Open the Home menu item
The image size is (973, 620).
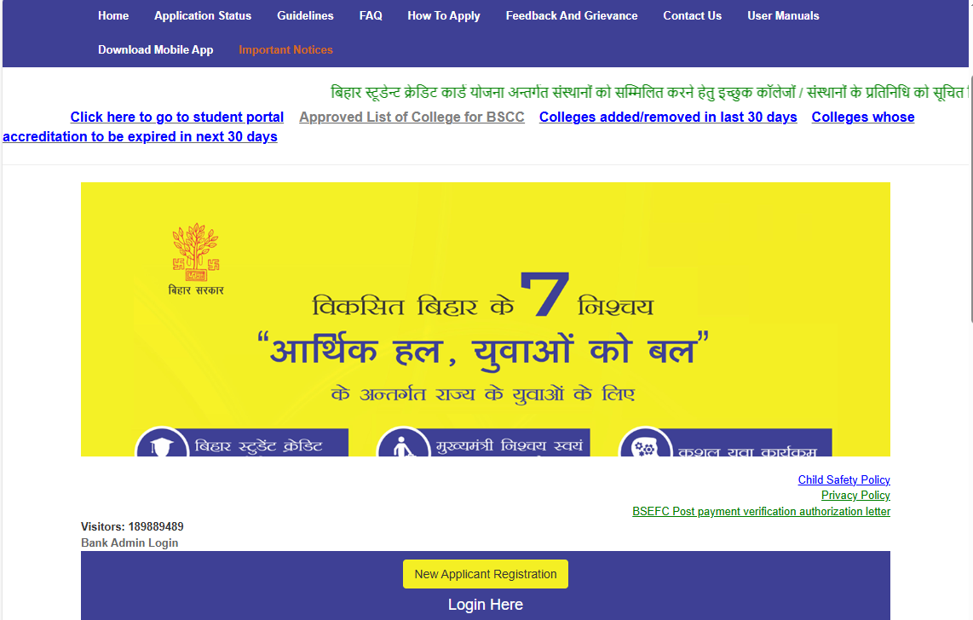coord(113,14)
